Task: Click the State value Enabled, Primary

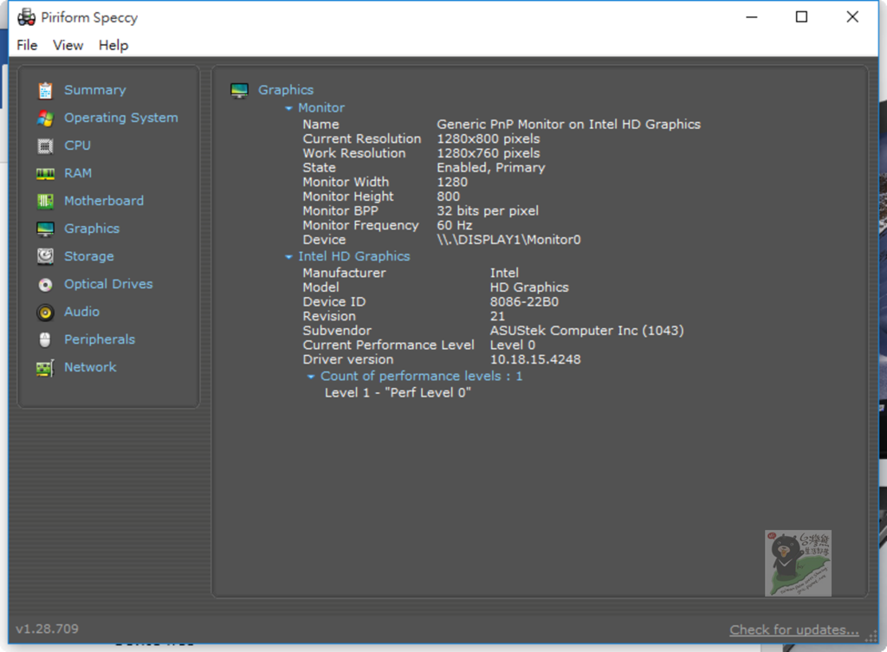Action: (x=491, y=168)
